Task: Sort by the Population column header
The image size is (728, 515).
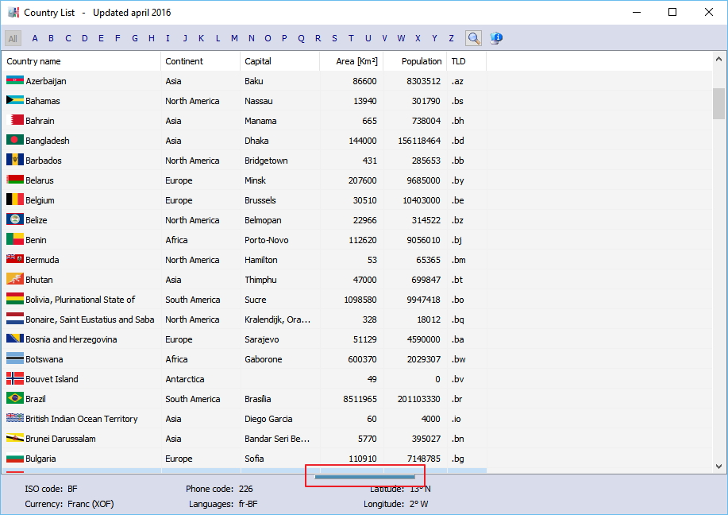Action: point(422,61)
